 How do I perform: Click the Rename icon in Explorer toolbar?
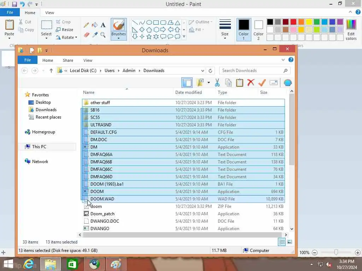click(x=274, y=83)
